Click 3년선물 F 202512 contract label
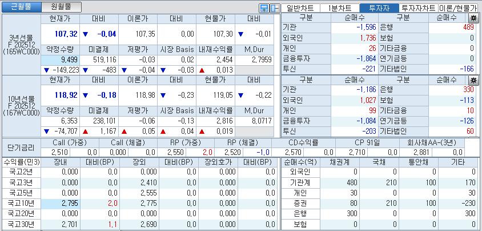Viewport: 482px width, 231px height. (21, 45)
